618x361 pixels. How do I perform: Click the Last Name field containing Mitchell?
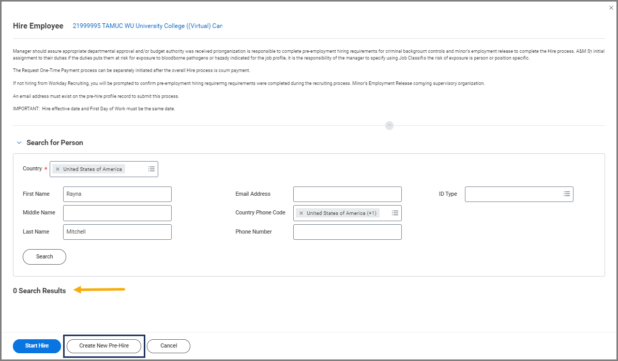117,232
